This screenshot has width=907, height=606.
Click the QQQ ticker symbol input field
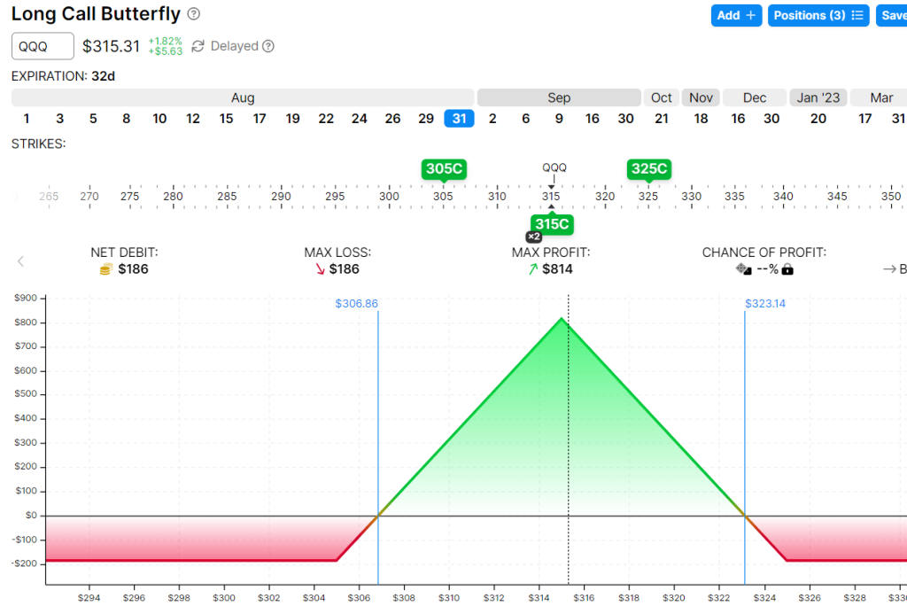coord(43,46)
